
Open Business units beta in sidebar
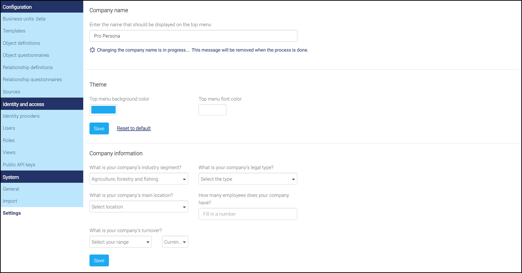pos(24,19)
